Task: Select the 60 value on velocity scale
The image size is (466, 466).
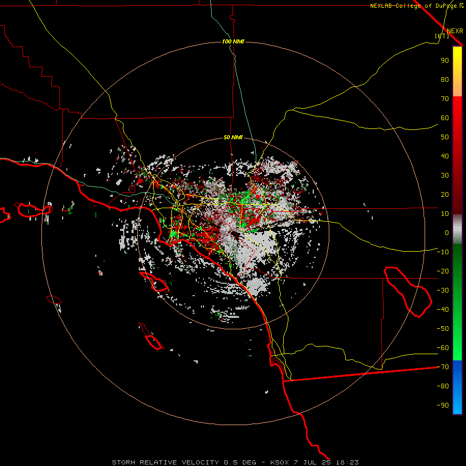Action: coord(445,118)
